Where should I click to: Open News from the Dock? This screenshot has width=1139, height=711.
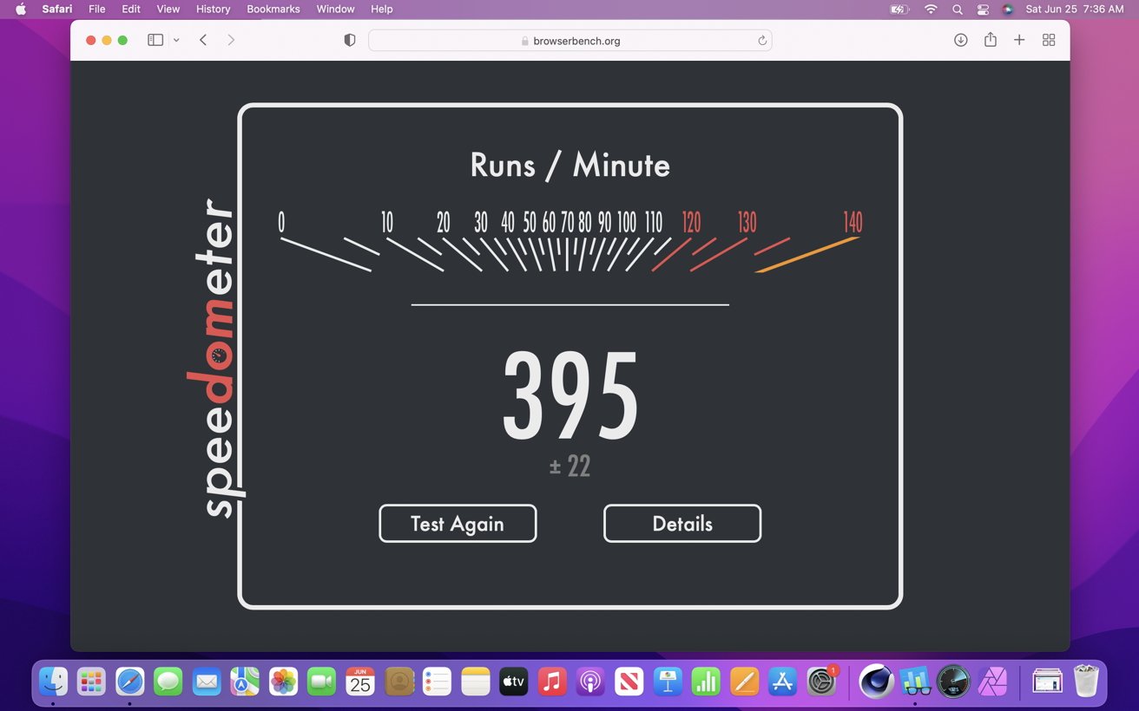click(629, 682)
